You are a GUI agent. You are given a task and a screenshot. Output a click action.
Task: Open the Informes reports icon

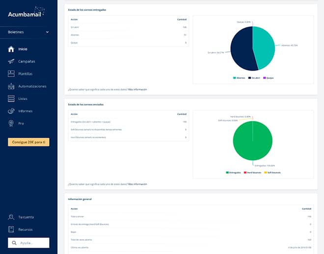coord(11,111)
